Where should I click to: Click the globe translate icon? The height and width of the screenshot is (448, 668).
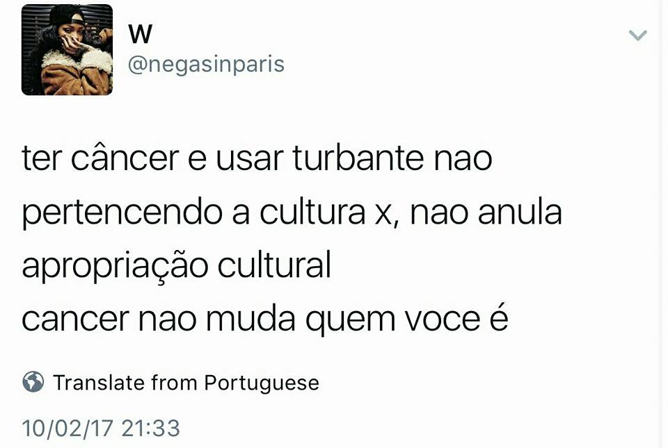coord(33,382)
